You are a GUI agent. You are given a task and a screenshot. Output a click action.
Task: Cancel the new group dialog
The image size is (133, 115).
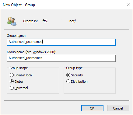point(118,108)
